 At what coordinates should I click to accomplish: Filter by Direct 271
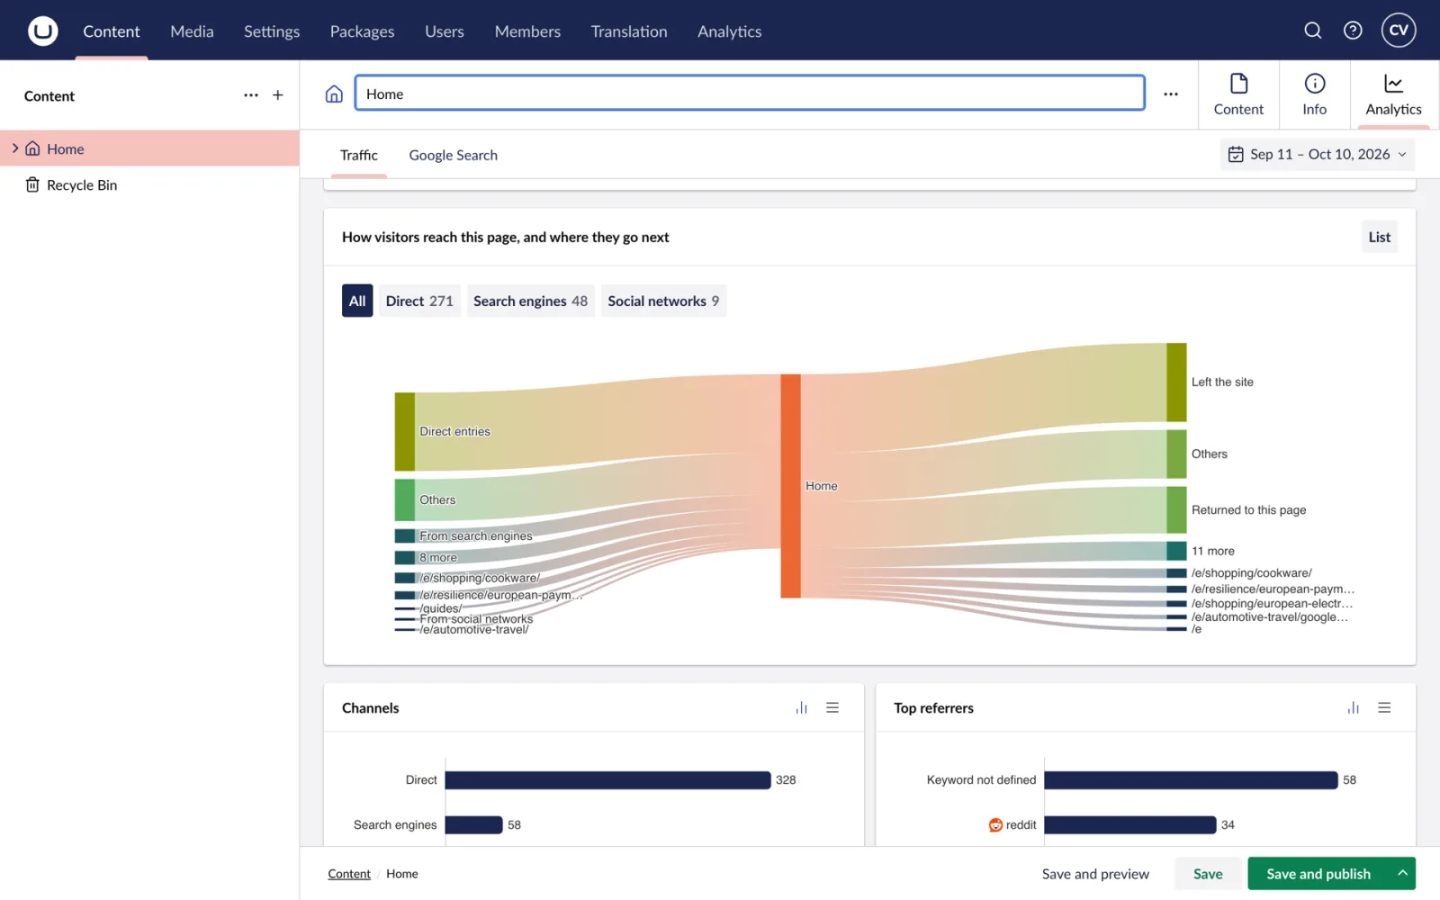pyautogui.click(x=419, y=301)
